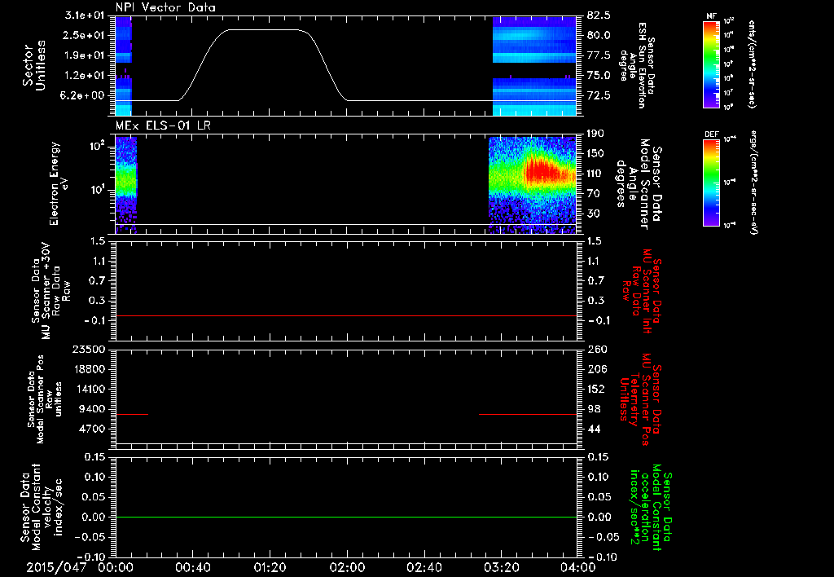Click the ergs/(cm**2-sr-sec-eV) units label
Viewport: 834px width, 577px height.
point(752,182)
